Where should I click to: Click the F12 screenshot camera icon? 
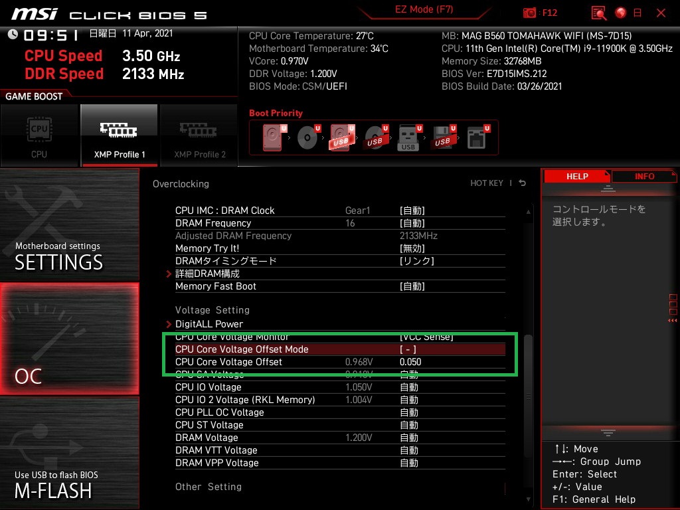[529, 13]
